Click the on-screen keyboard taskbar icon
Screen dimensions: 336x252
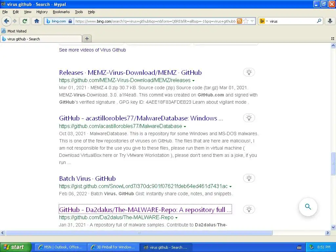tap(299, 247)
